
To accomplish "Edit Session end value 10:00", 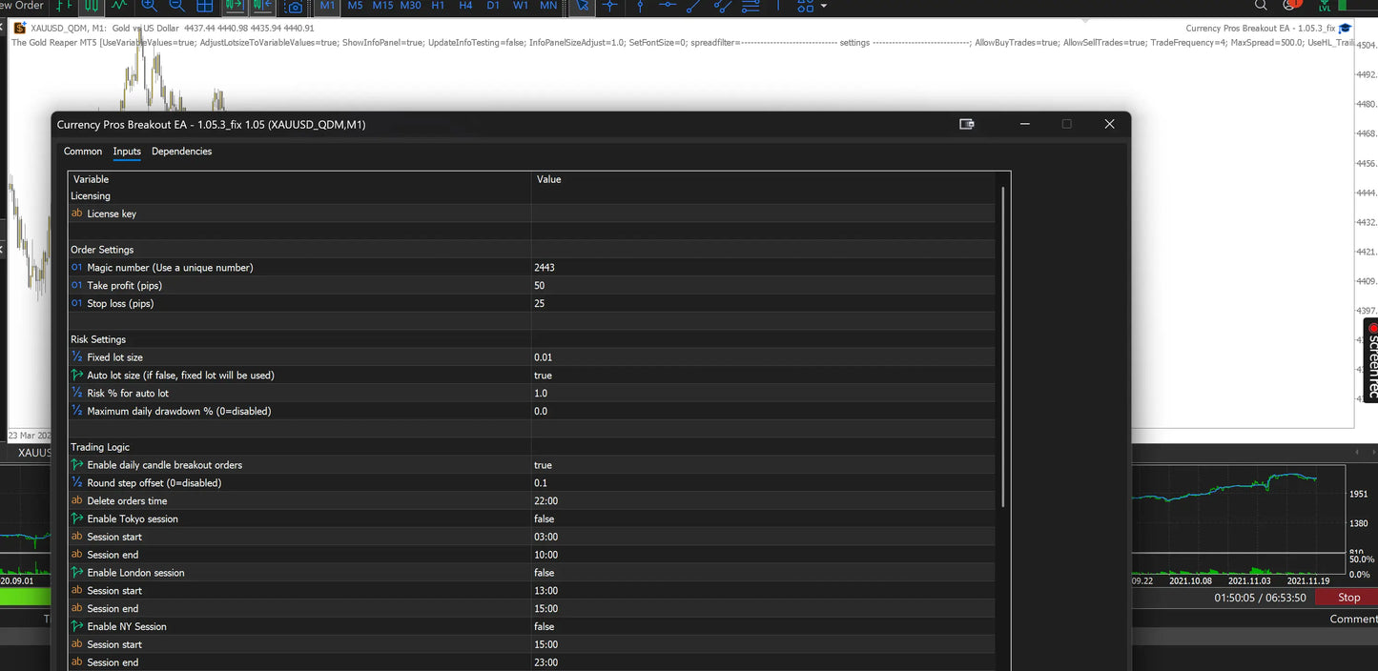I will click(x=763, y=555).
